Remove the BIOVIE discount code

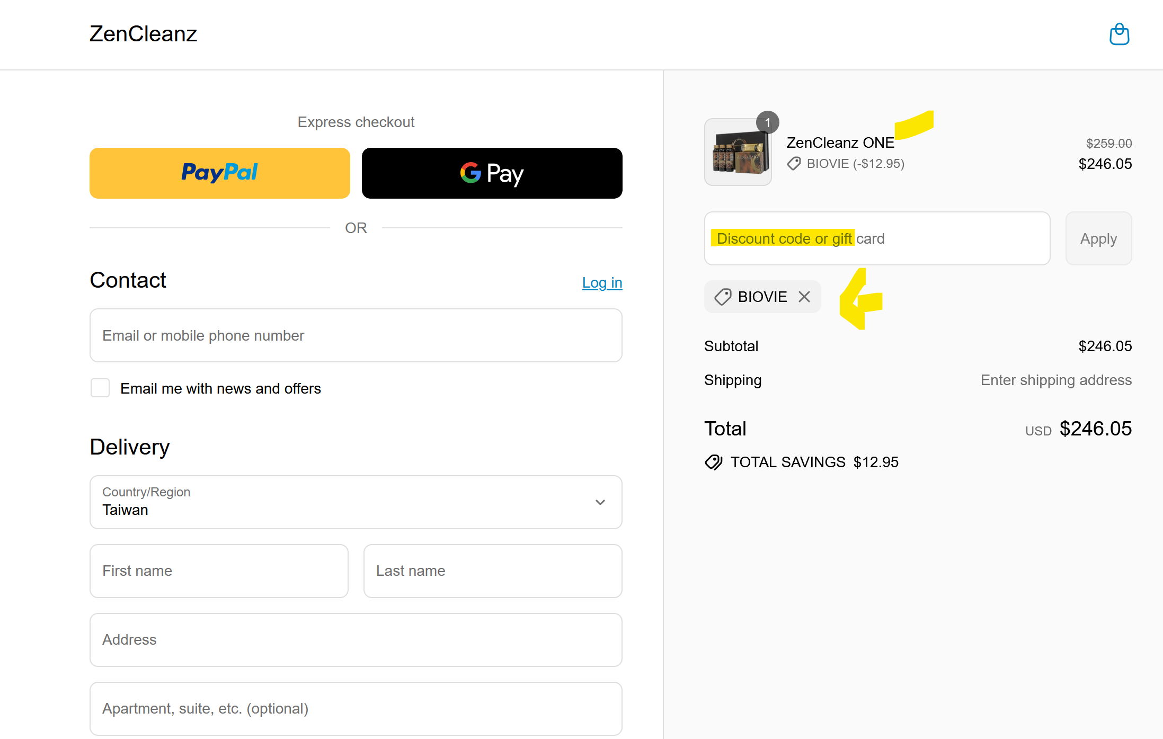(x=804, y=297)
